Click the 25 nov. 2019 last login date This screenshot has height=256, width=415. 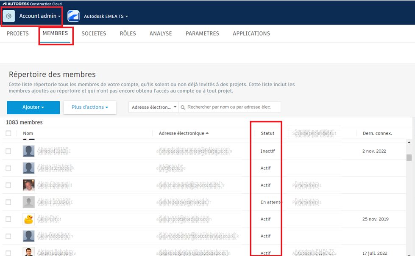[x=375, y=219]
